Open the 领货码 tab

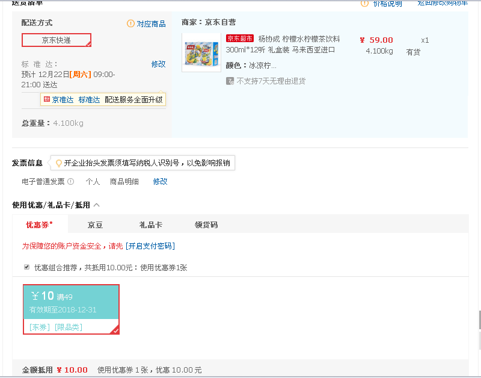[206, 223]
